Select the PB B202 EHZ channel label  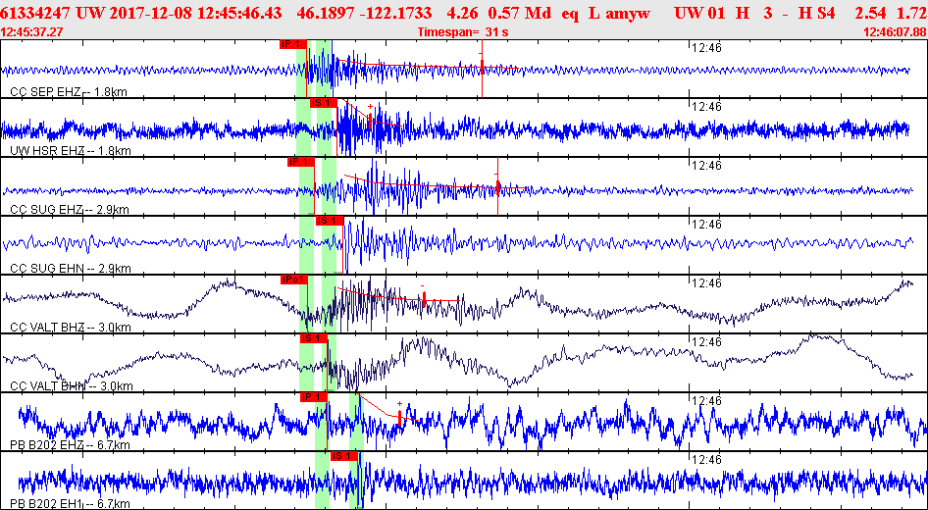coord(70,445)
